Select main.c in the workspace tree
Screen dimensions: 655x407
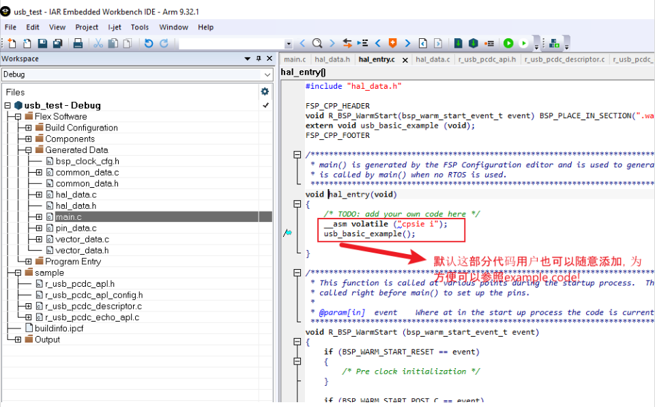point(68,216)
